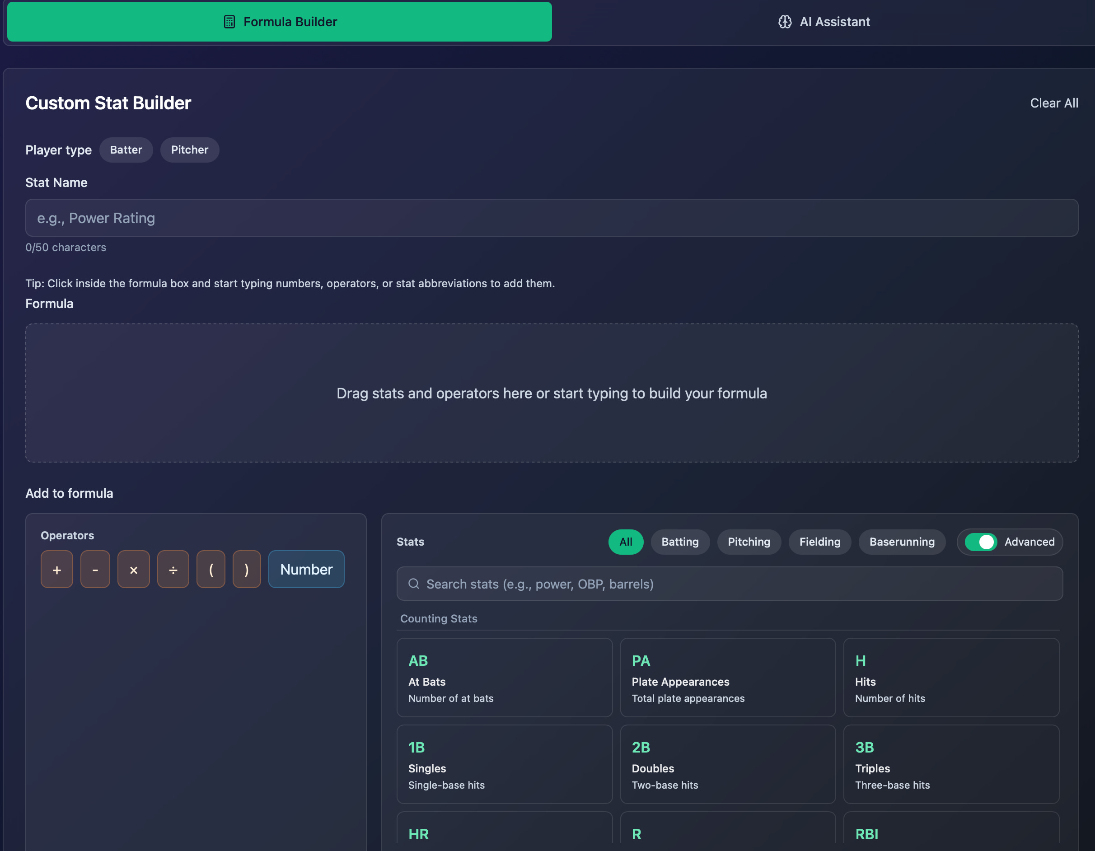Insert a closing parenthesis
The width and height of the screenshot is (1095, 851).
[x=246, y=569]
